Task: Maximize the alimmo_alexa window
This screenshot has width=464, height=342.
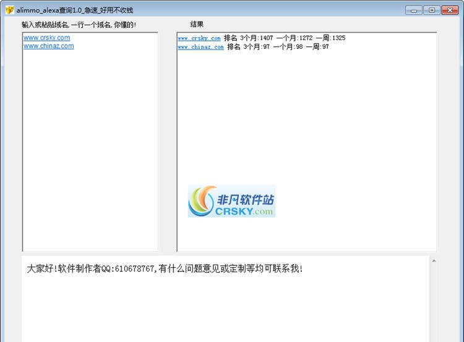Action: (x=431, y=11)
